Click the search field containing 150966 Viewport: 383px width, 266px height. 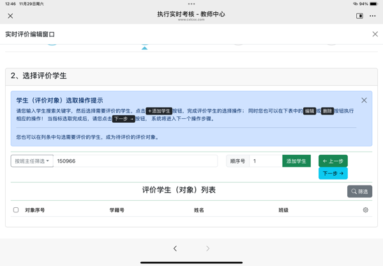pyautogui.click(x=135, y=161)
